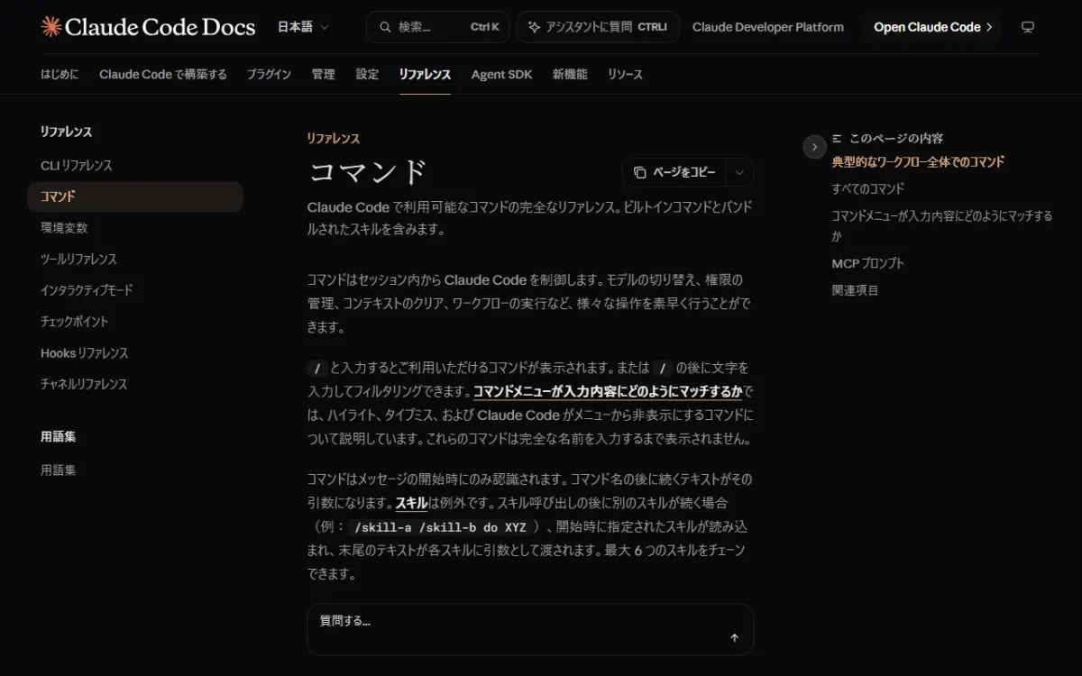The image size is (1082, 676).
Task: Click the /skill-a /skill-b do XYZ code snippet
Action: (x=441, y=527)
